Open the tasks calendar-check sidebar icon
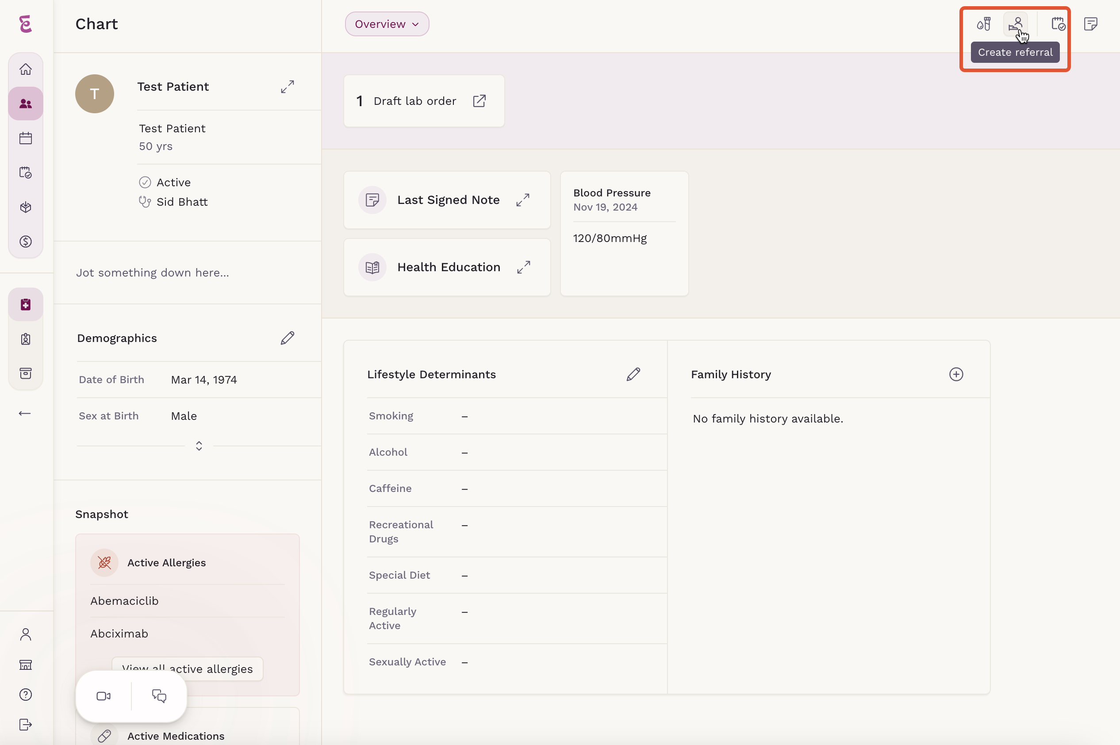Screen dimensions: 1120x745 click(x=26, y=173)
